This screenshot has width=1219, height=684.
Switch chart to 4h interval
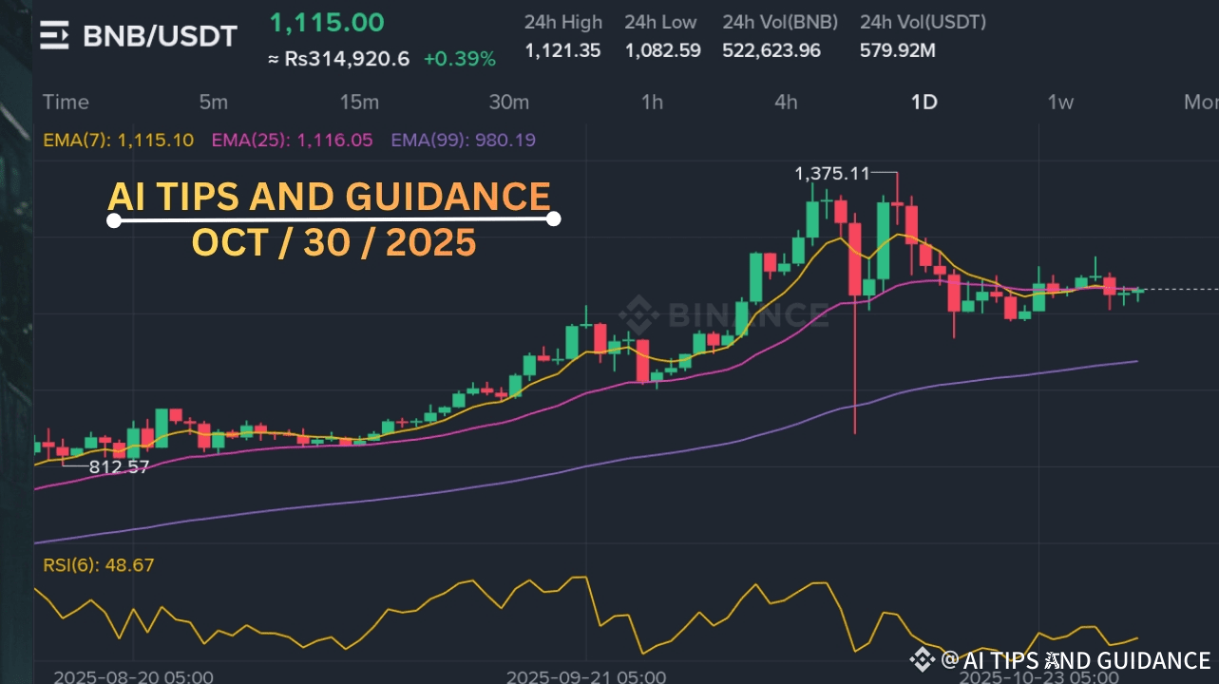[786, 103]
